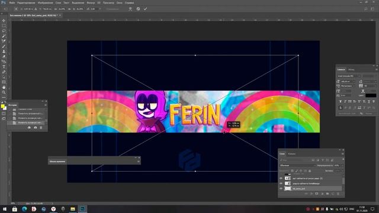Select the Clone Stamp tool

(4, 51)
